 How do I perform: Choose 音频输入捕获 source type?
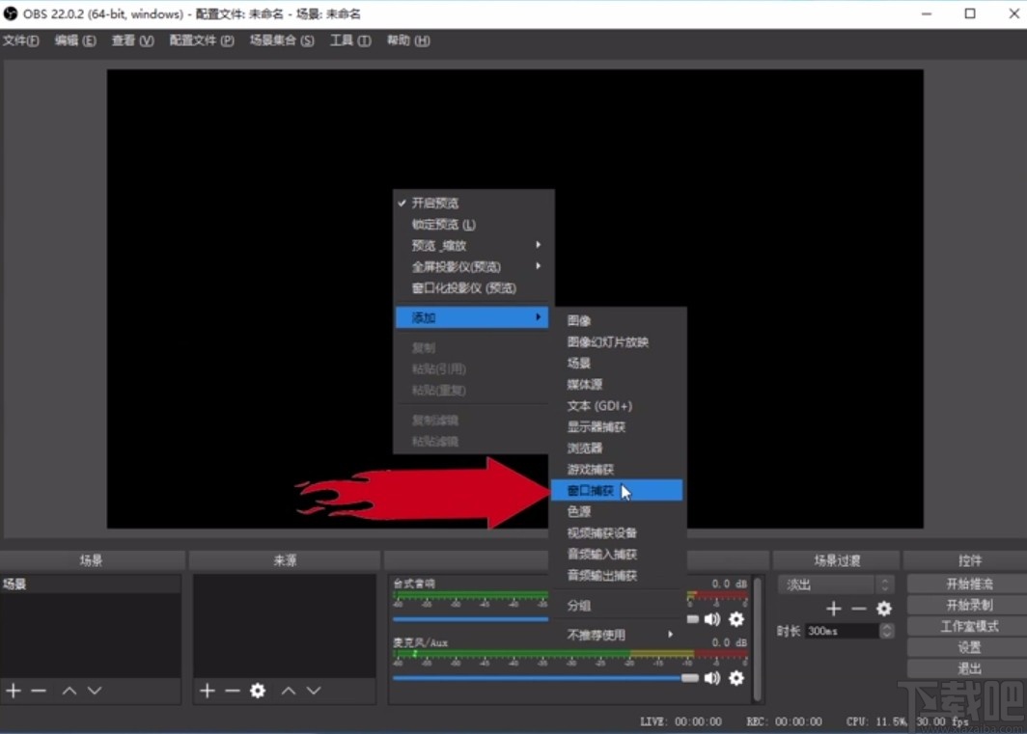coord(619,554)
